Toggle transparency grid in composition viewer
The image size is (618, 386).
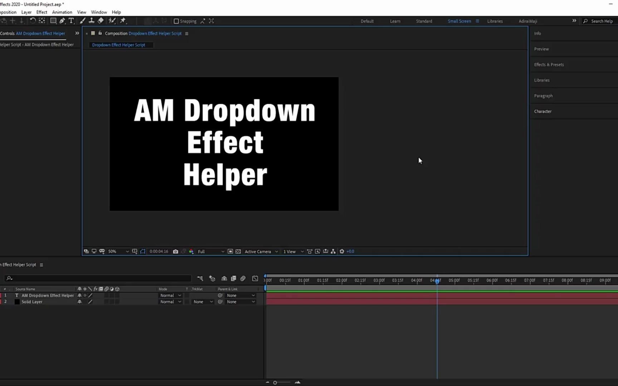(x=238, y=251)
